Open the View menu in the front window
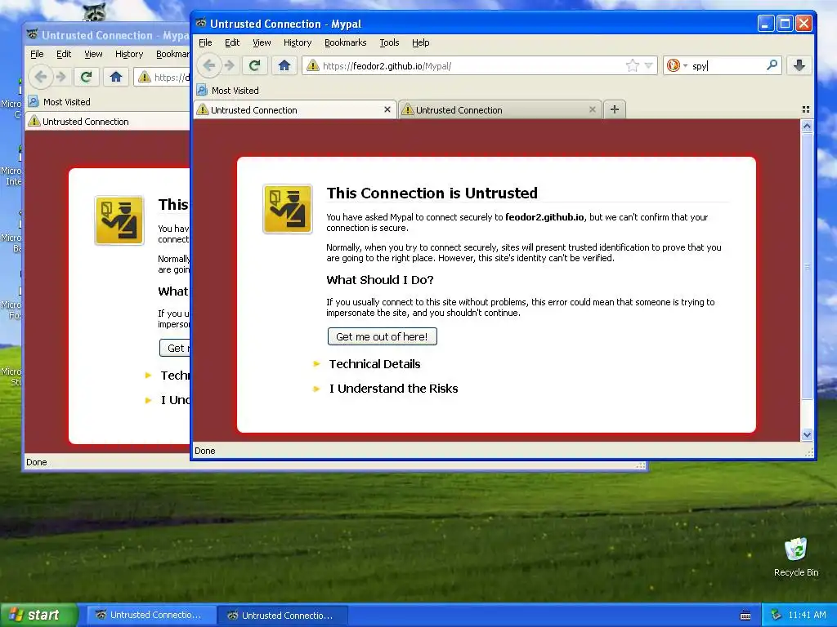This screenshot has height=627, width=837. coord(262,42)
